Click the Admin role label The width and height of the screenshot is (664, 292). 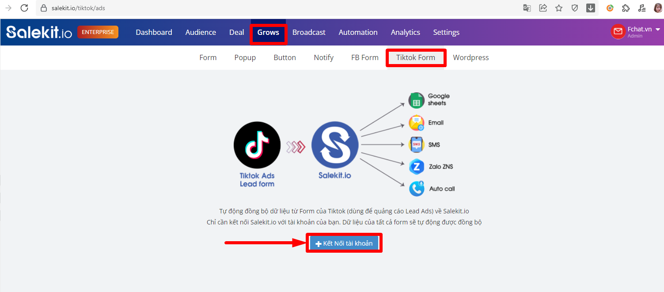click(635, 36)
